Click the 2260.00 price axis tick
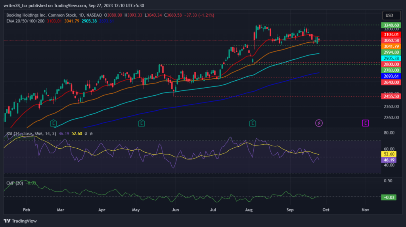 (x=391, y=117)
